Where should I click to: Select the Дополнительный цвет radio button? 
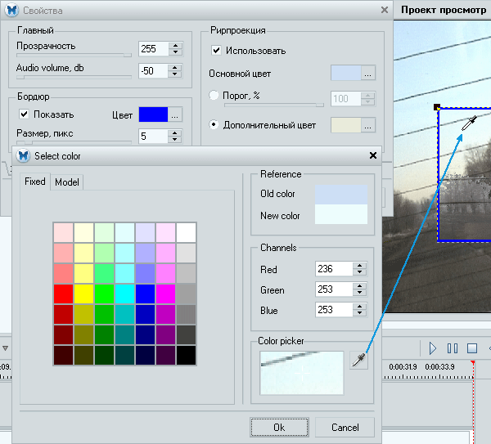[214, 125]
